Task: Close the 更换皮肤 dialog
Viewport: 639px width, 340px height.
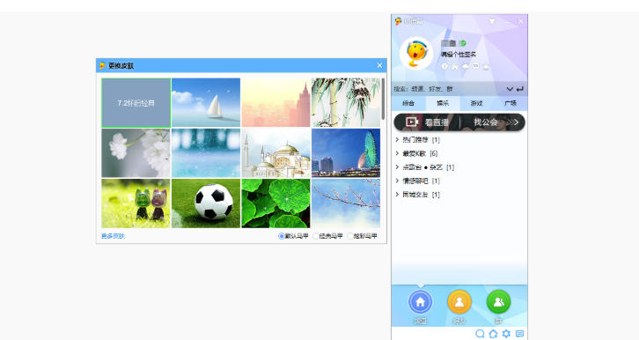Action: coord(380,65)
